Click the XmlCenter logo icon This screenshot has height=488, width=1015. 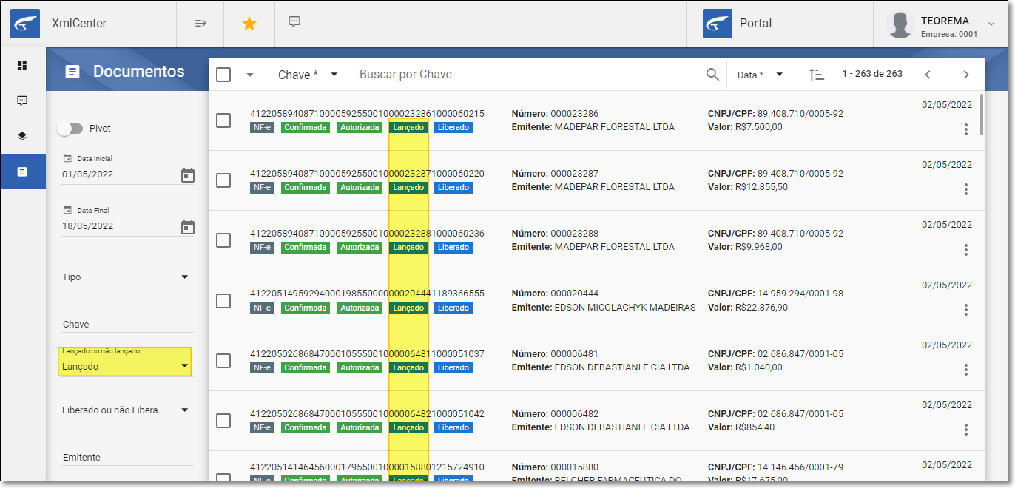coord(25,24)
